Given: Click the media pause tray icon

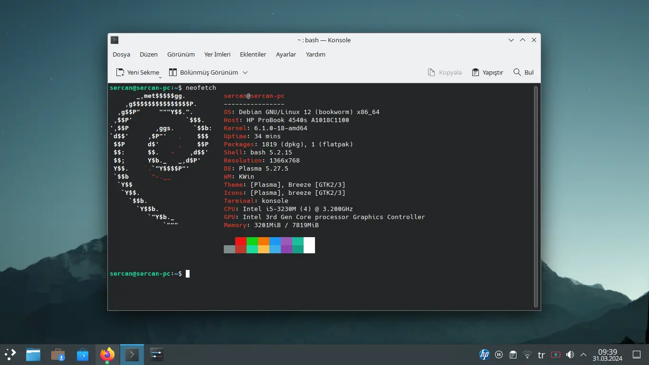Looking at the screenshot, I should [x=499, y=355].
